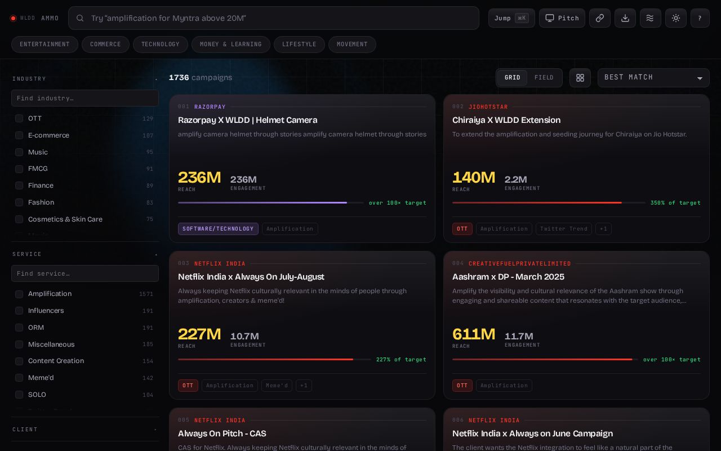Viewport: 721px width, 451px height.
Task: Expand the Client filter section
Action: [x=85, y=430]
